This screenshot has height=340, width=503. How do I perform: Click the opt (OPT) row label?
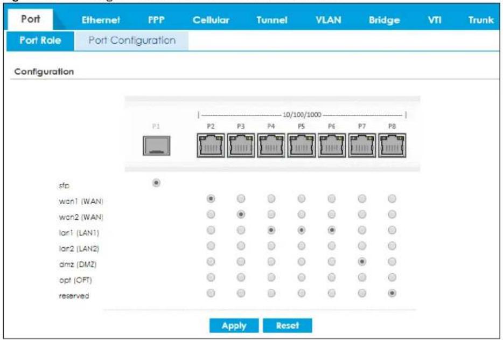tap(75, 280)
